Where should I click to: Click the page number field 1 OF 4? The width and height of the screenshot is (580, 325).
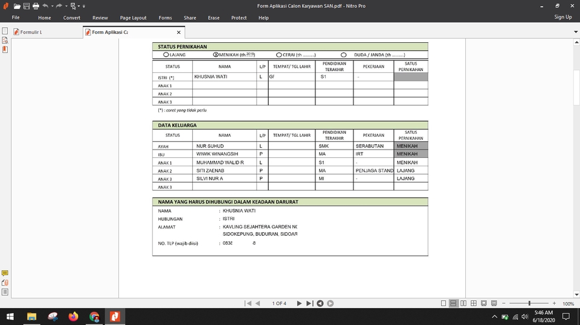pos(279,303)
